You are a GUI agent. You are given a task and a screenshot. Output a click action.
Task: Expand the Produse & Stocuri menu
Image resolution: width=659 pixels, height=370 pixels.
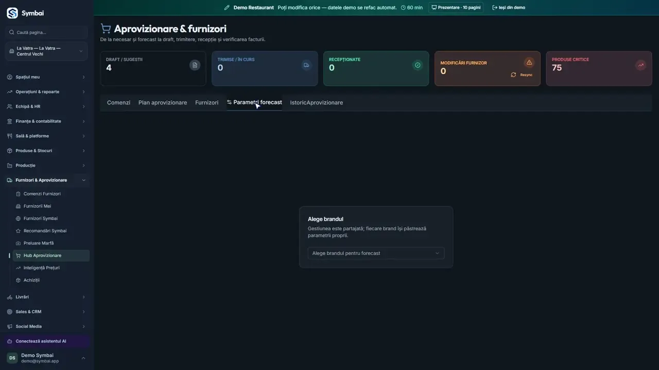46,151
